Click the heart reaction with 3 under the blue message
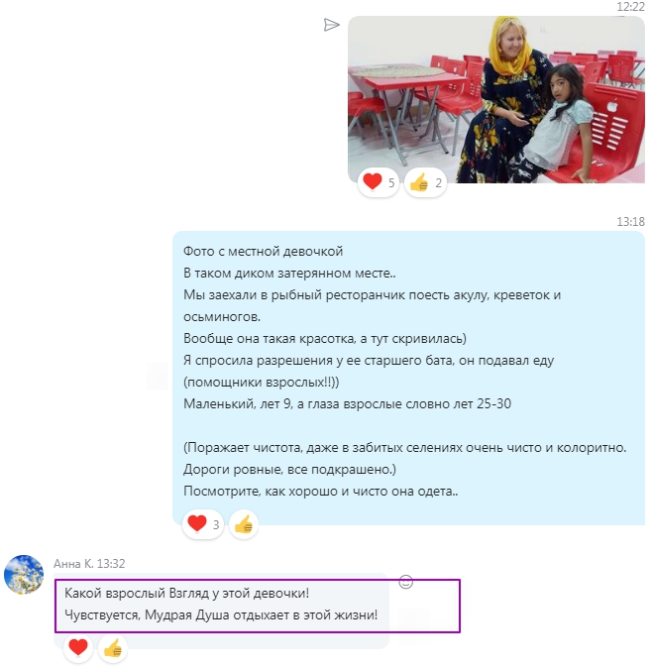This screenshot has width=653, height=667. 203,524
